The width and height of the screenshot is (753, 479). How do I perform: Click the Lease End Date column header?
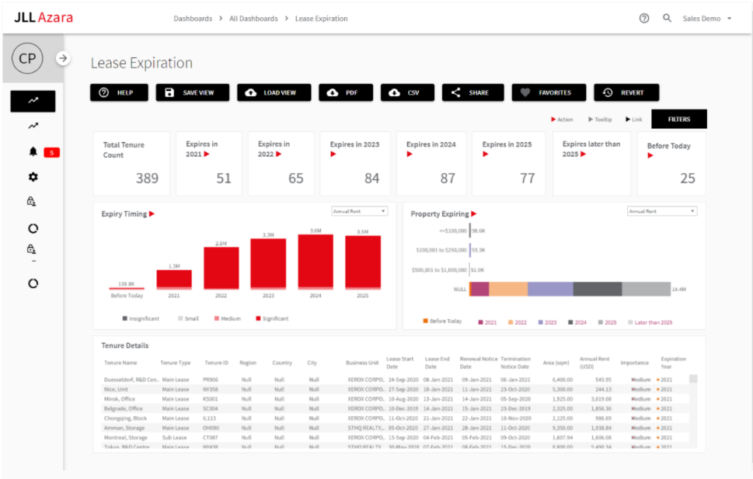click(437, 363)
